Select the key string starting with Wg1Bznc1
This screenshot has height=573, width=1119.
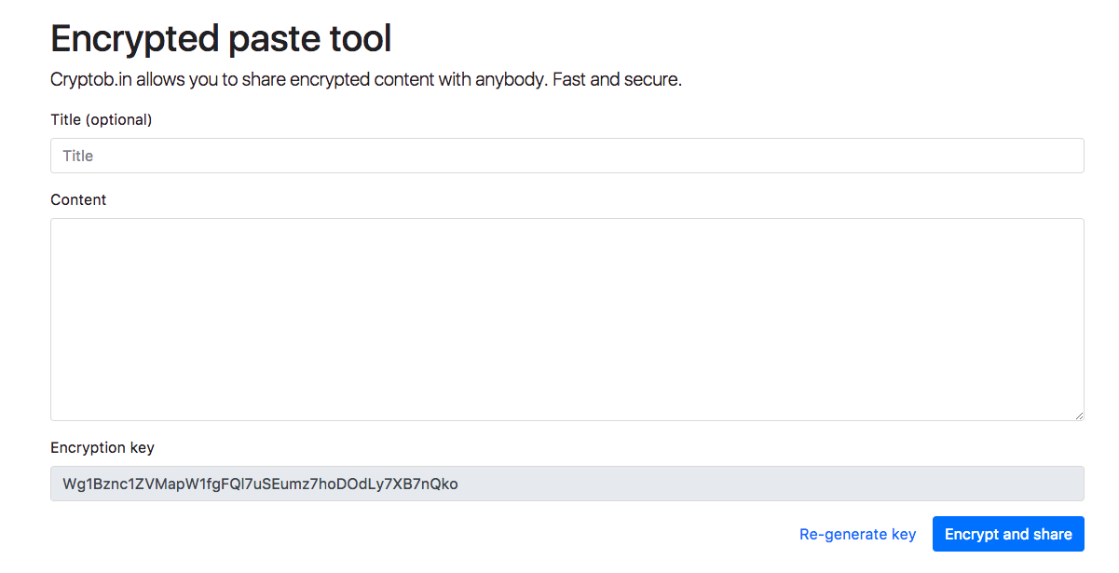[260, 484]
